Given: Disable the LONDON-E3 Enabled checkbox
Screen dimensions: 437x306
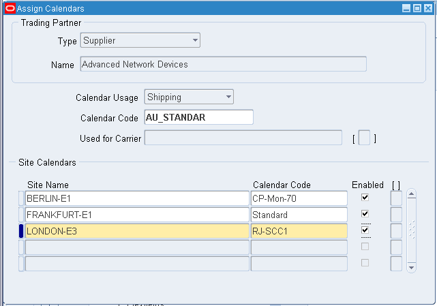Looking at the screenshot, I should tap(365, 230).
